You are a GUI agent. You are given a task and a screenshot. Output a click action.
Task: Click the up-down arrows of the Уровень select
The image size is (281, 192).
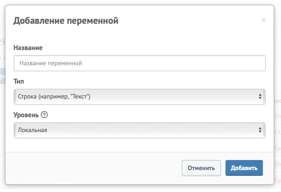(x=260, y=130)
